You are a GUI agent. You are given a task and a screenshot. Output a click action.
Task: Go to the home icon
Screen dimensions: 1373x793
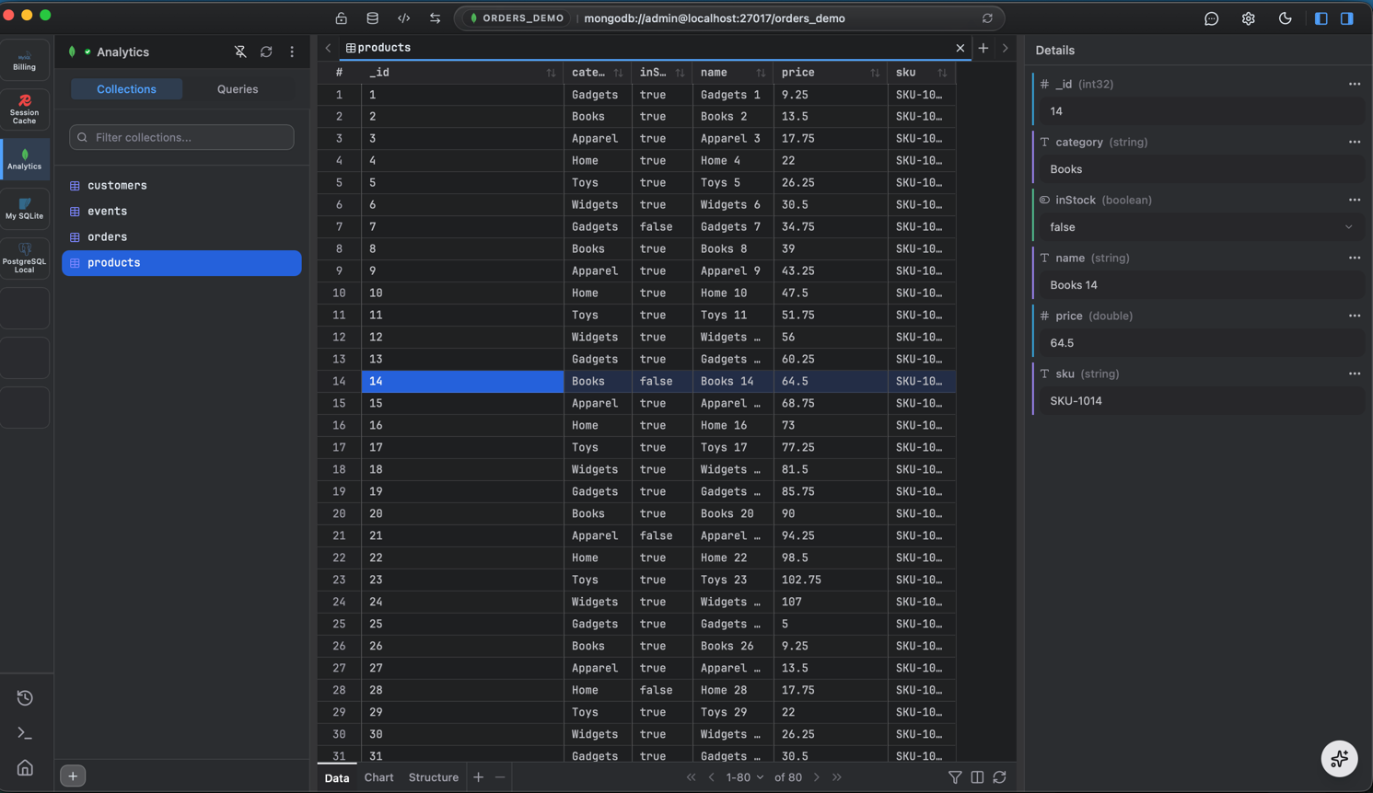[25, 768]
